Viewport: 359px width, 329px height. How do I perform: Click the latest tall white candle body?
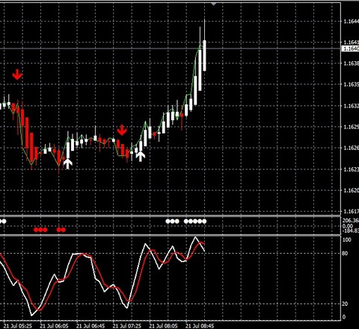[204, 55]
